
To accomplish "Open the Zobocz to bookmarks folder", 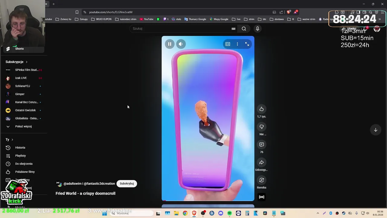I will [63, 19].
